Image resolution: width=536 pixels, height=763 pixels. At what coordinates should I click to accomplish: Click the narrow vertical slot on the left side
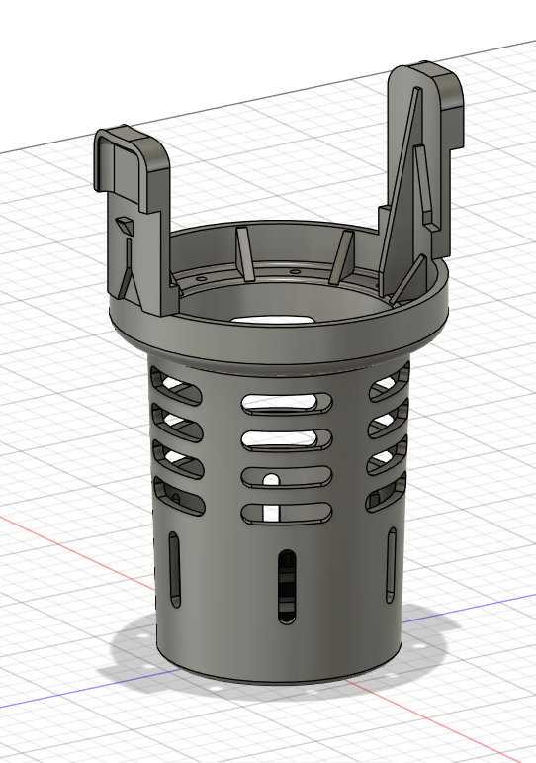(x=174, y=569)
